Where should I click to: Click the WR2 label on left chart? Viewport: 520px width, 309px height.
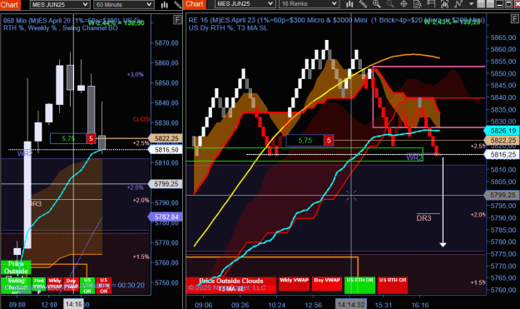click(x=24, y=153)
